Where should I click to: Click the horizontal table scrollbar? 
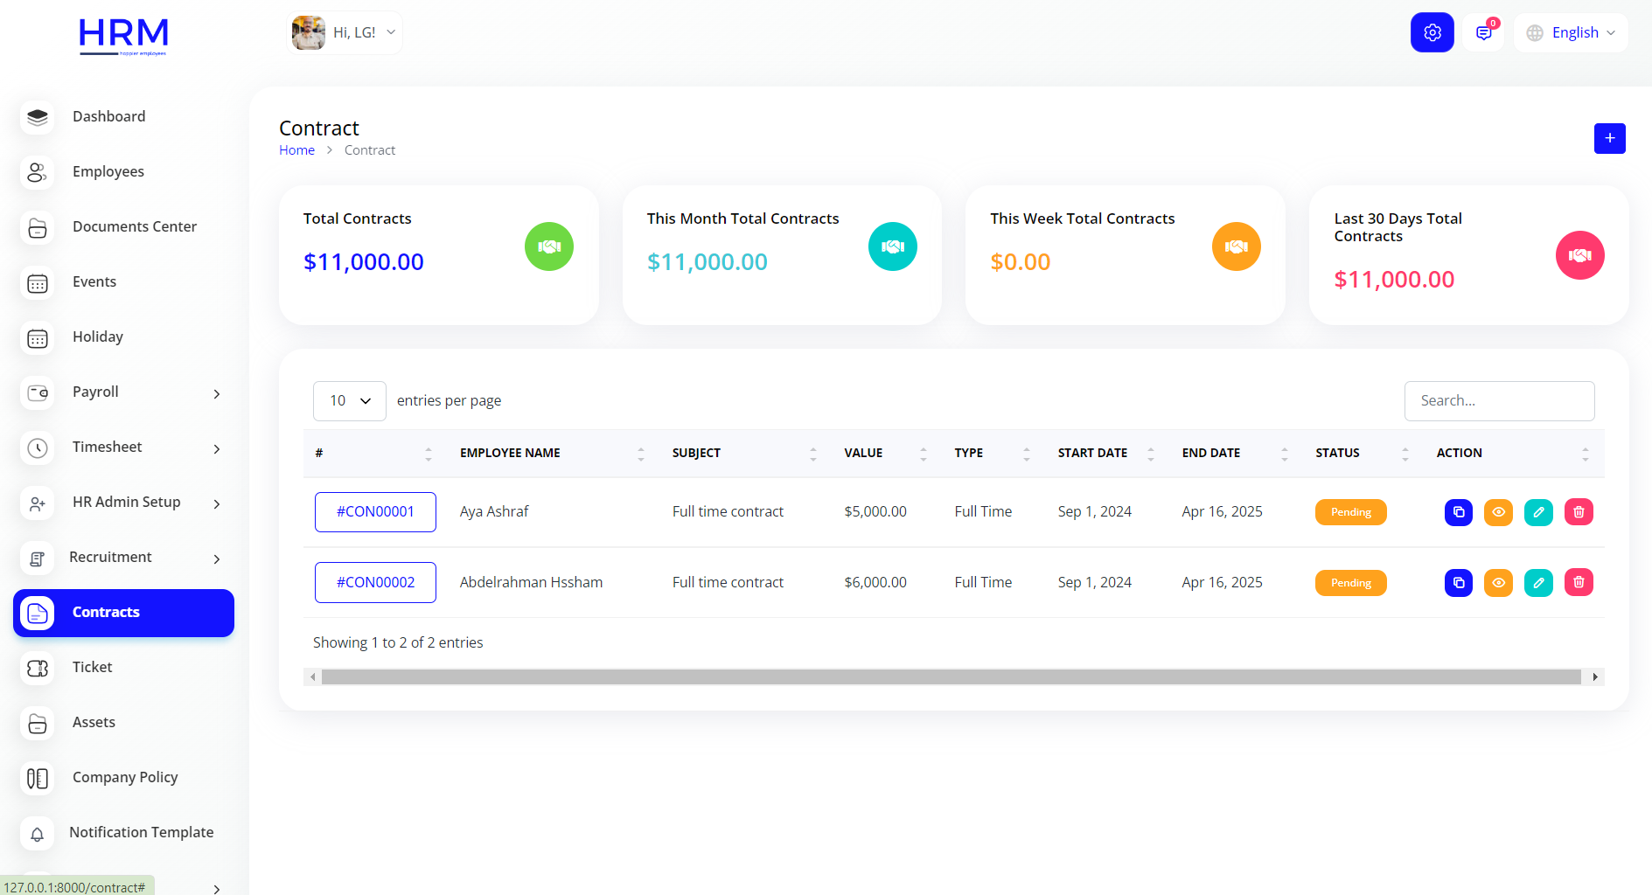(x=951, y=677)
